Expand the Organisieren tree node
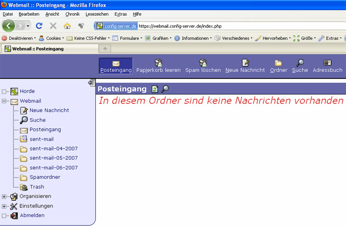Viewport: 346px width, 226px height. point(4,196)
